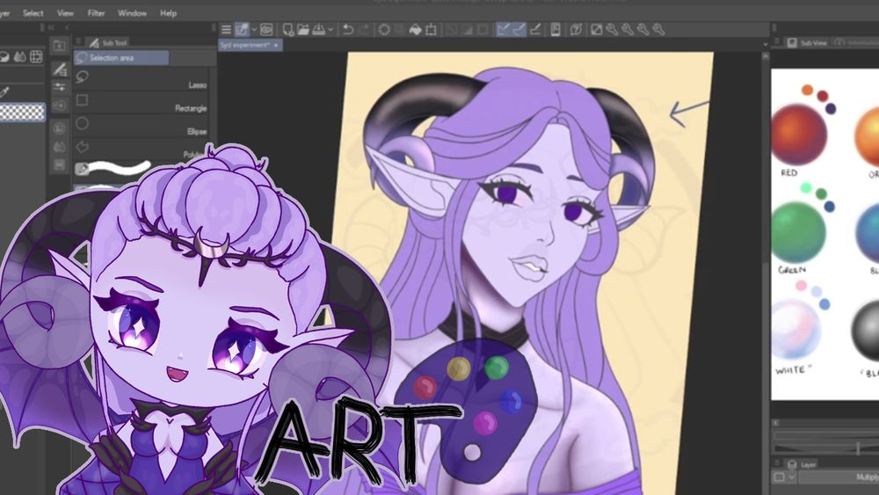
Task: Select the color history droplets icon
Action: click(20, 56)
